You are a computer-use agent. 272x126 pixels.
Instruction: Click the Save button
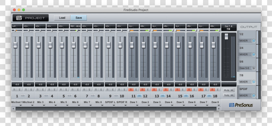click(79, 18)
